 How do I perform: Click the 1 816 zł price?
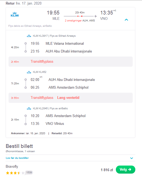tap(107, 170)
